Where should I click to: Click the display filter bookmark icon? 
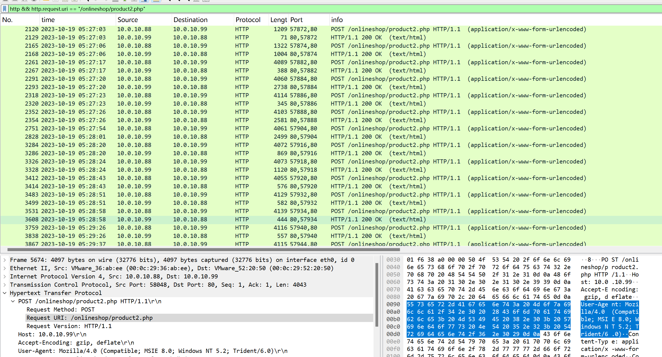[4, 9]
